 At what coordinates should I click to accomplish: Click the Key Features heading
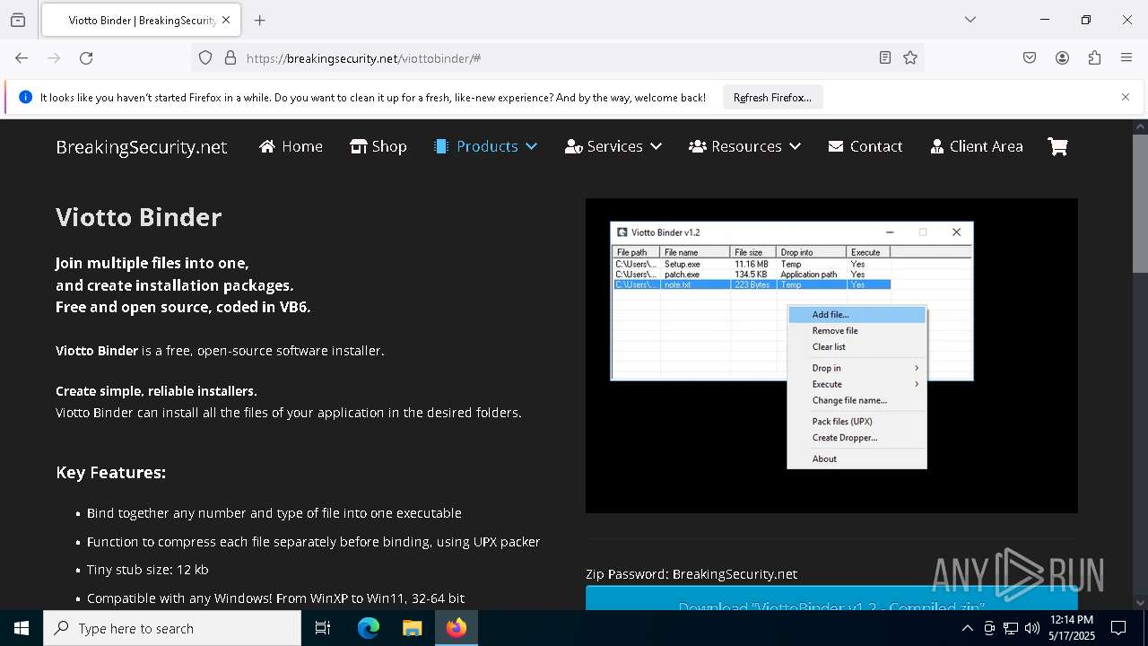(x=110, y=472)
